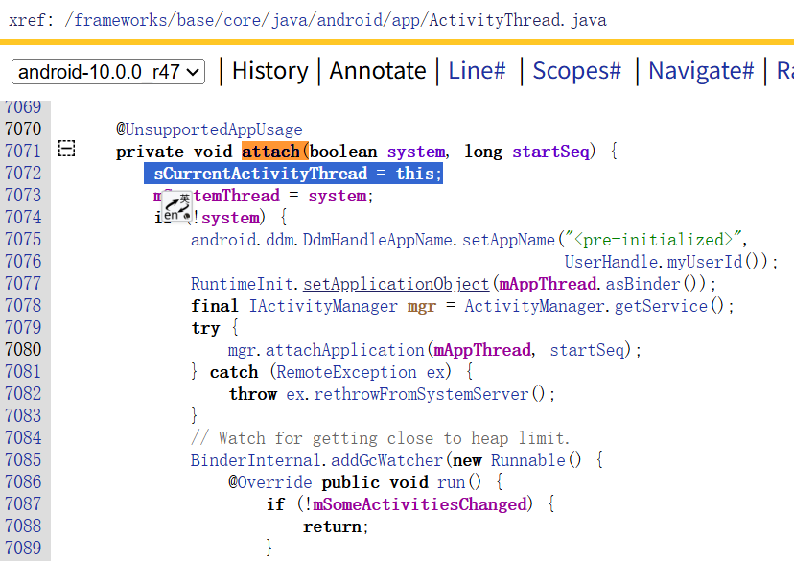Click IActivityManager type on line 7078
The image size is (794, 561).
[x=323, y=306]
